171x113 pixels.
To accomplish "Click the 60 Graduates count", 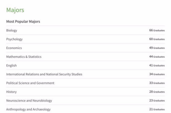I will click(157, 39).
